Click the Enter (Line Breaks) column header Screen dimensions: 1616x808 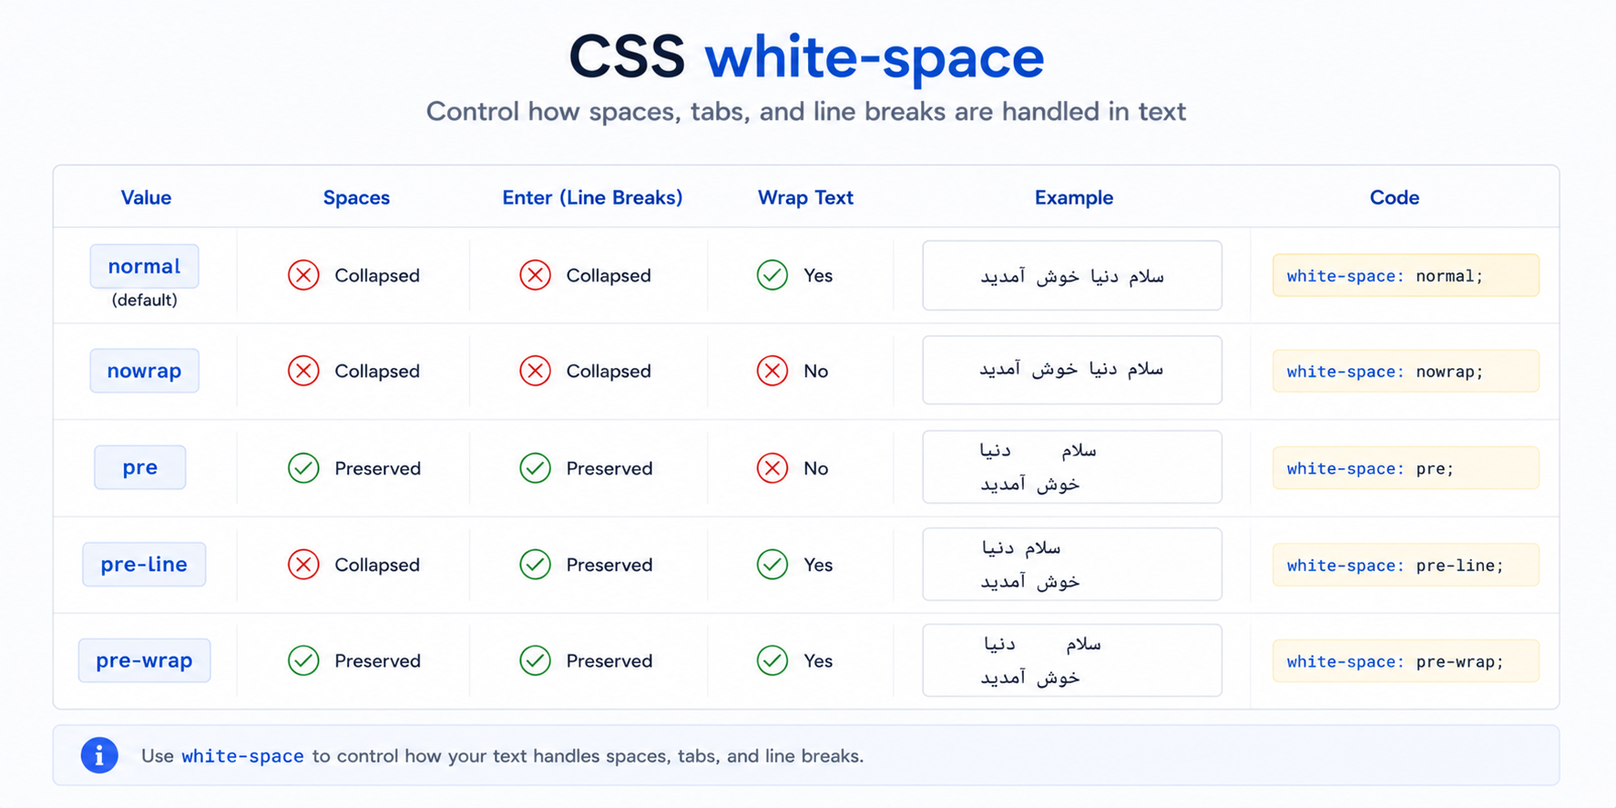coord(592,198)
